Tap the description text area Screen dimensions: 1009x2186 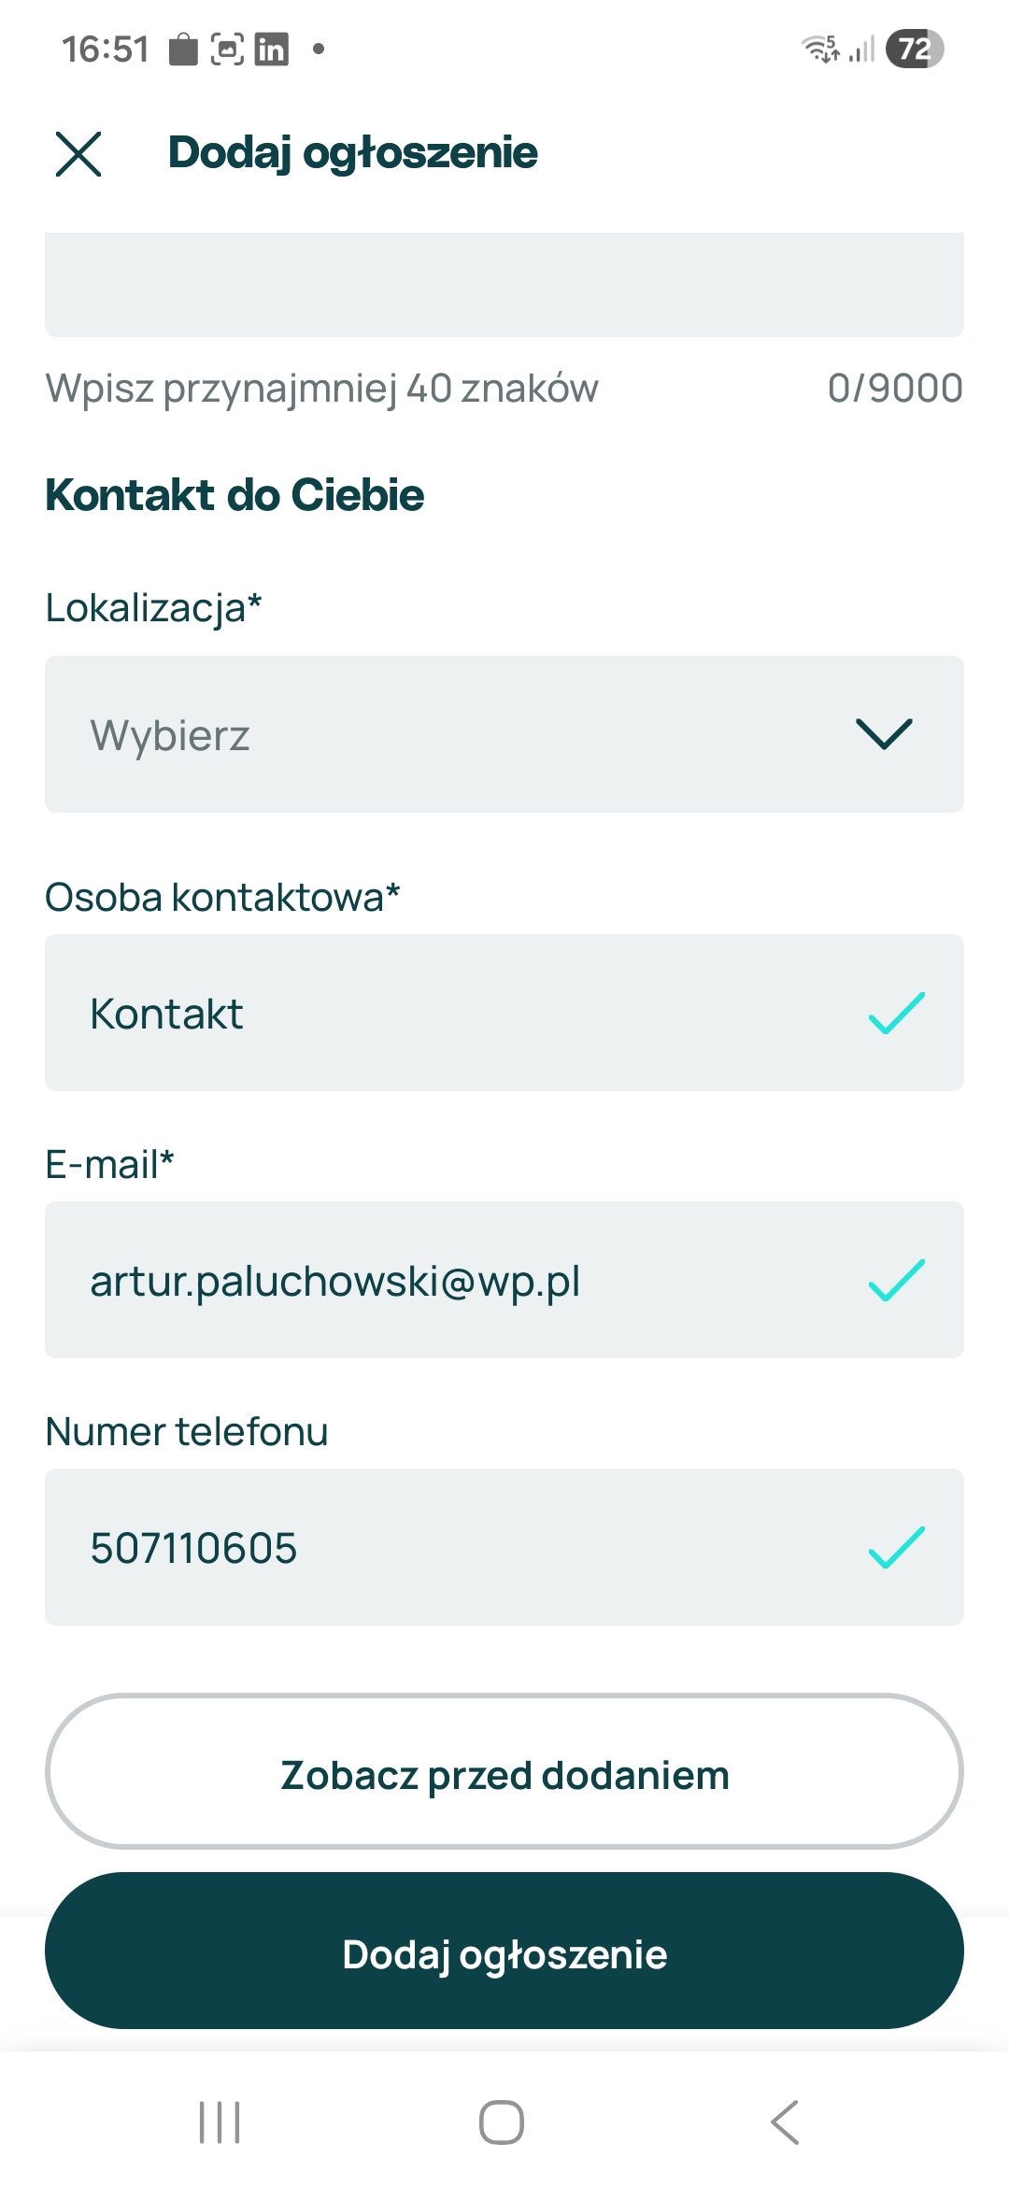[504, 285]
